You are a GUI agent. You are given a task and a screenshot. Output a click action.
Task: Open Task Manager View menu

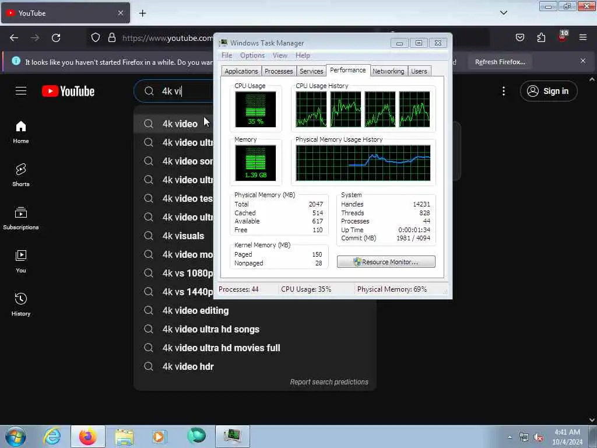pyautogui.click(x=280, y=55)
